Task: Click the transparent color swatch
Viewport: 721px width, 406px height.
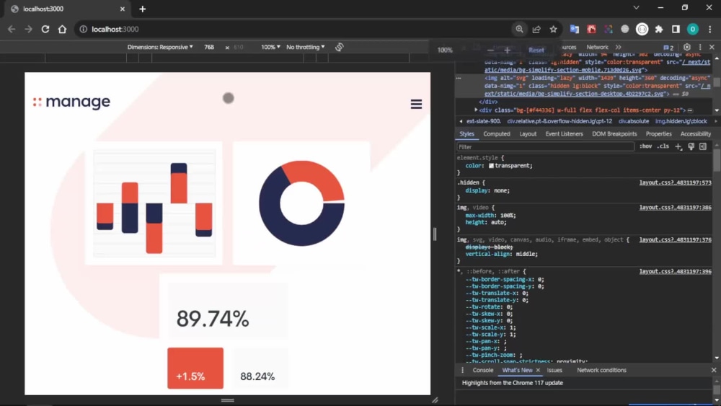Action: pos(491,166)
